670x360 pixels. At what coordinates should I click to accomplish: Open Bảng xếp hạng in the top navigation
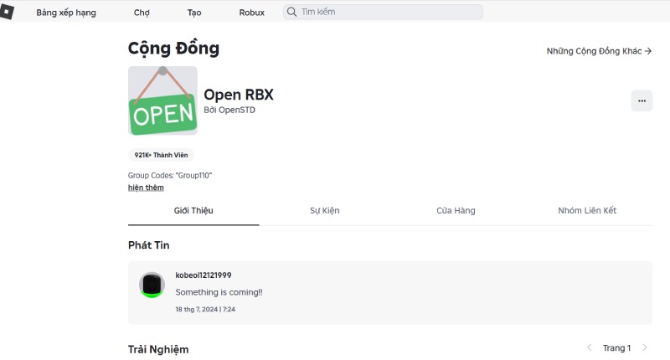click(66, 13)
